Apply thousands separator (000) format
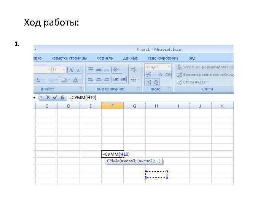The width and height of the screenshot is (274, 206). coord(168,75)
